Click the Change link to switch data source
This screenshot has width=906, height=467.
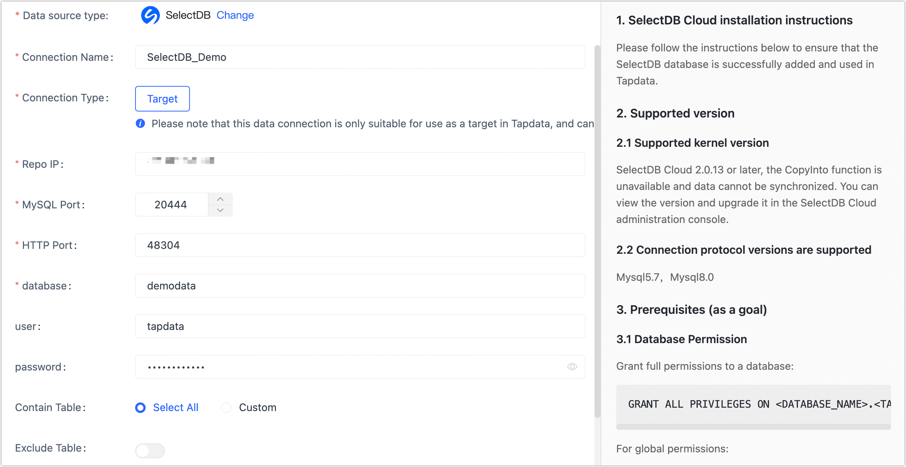(235, 15)
